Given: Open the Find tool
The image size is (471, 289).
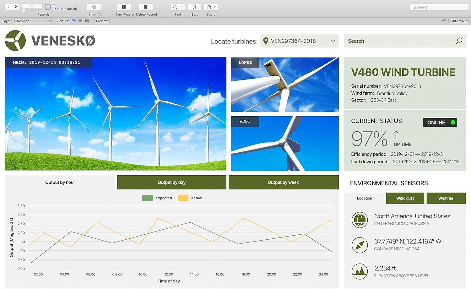Looking at the screenshot, I should click(175, 7).
